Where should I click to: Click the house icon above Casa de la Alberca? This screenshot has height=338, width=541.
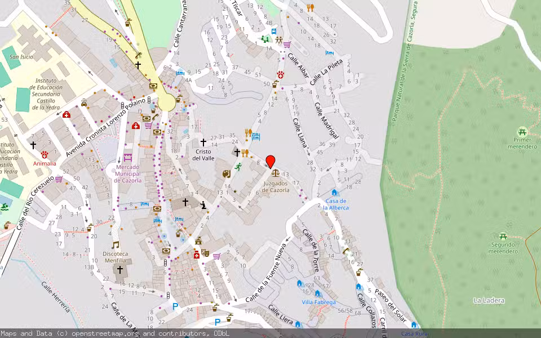pyautogui.click(x=334, y=193)
